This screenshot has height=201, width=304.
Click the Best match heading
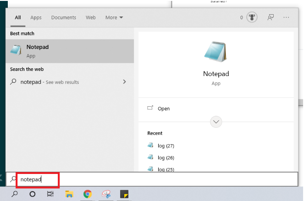click(x=22, y=33)
